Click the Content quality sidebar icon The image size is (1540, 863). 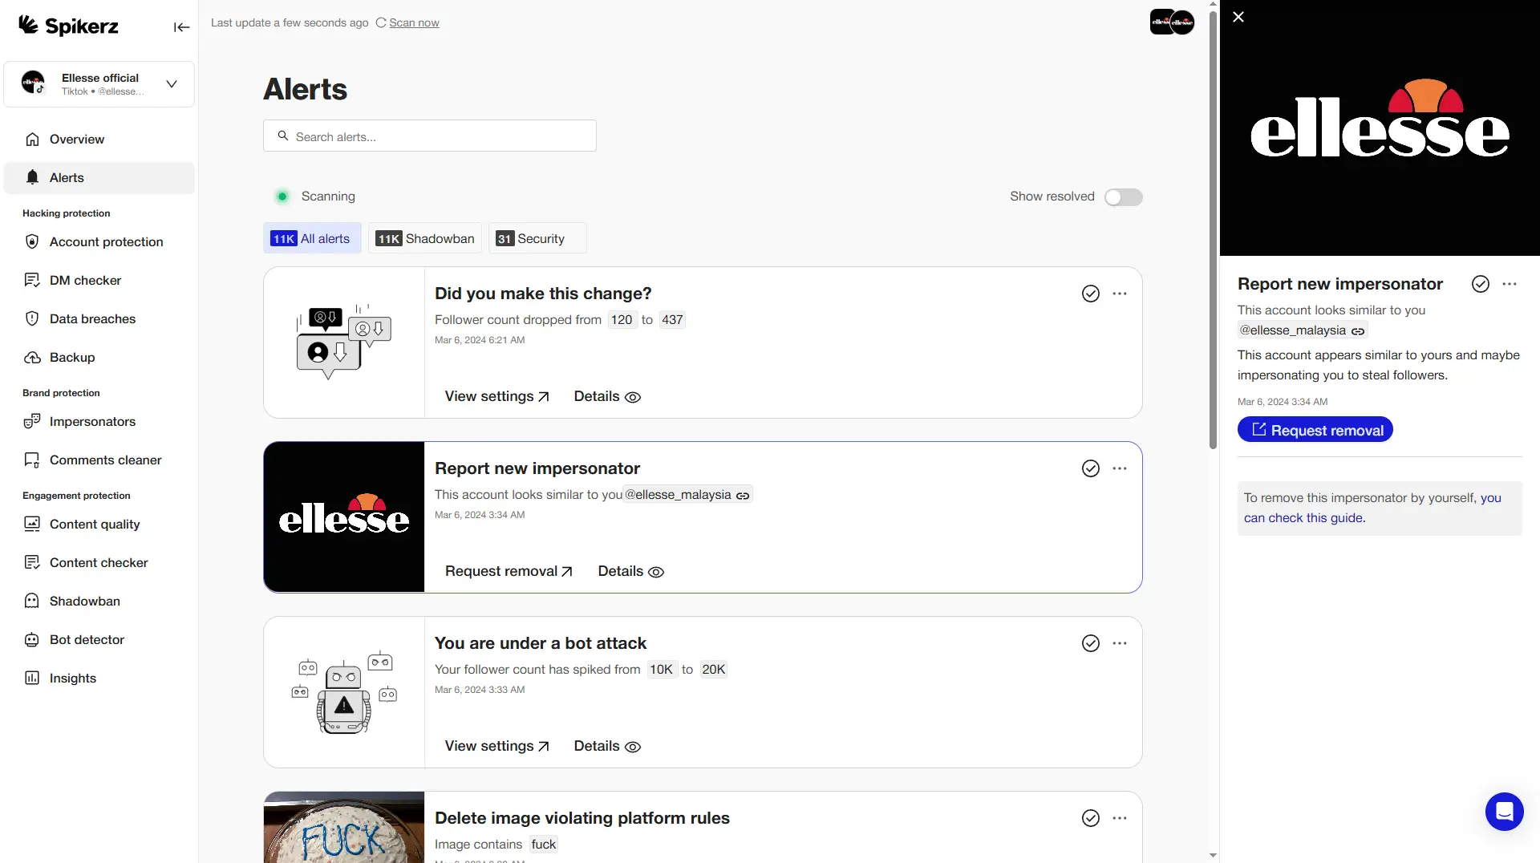coord(32,525)
